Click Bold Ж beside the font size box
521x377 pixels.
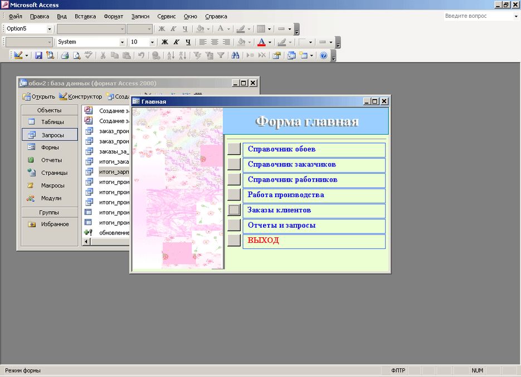click(x=165, y=42)
